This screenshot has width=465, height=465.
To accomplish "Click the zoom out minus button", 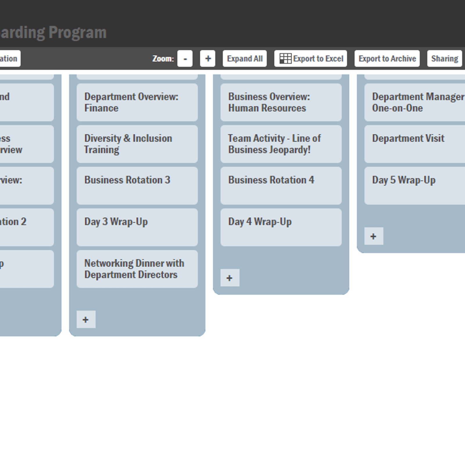I will click(185, 59).
